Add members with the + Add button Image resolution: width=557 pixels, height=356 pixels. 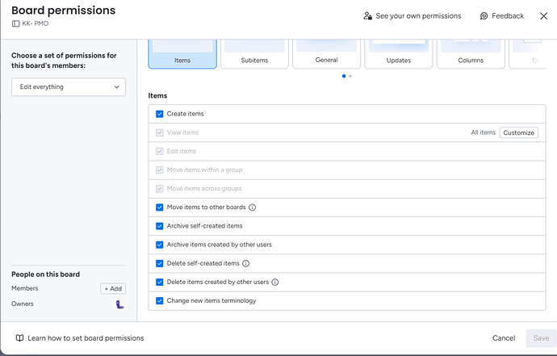tap(113, 288)
